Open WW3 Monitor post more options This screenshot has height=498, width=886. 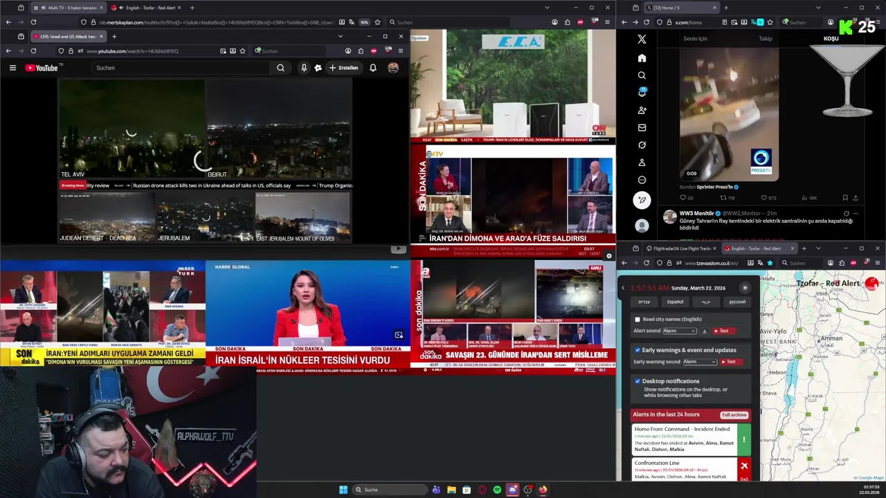coord(856,213)
